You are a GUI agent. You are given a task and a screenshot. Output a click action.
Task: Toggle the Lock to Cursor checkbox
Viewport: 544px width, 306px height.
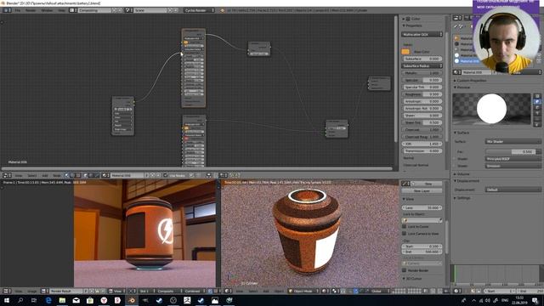coord(405,227)
